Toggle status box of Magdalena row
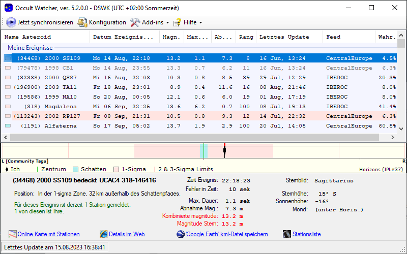This screenshot has width=407, height=254. point(8,106)
